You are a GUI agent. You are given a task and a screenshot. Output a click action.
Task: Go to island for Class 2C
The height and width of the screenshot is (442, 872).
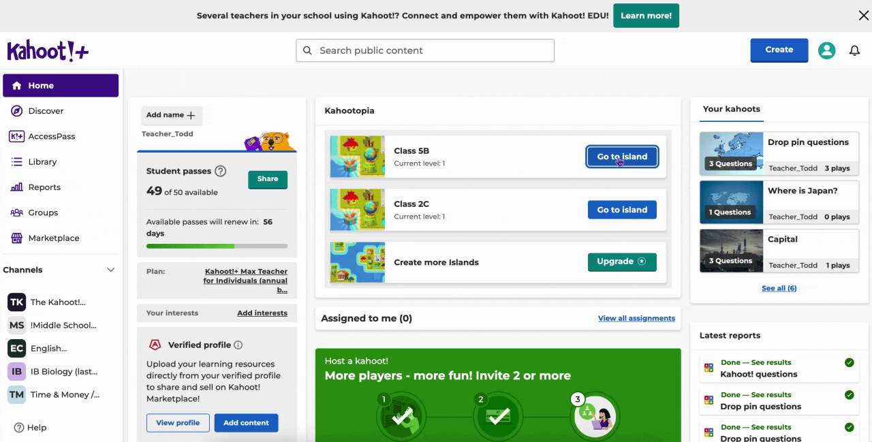pos(621,210)
